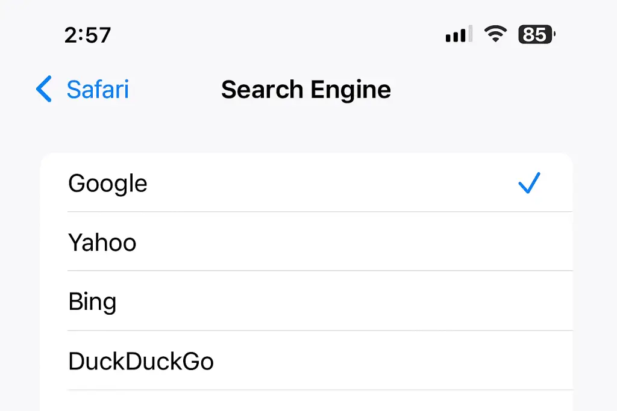Click the Yahoo text label
Image resolution: width=617 pixels, height=411 pixels.
[x=102, y=243]
